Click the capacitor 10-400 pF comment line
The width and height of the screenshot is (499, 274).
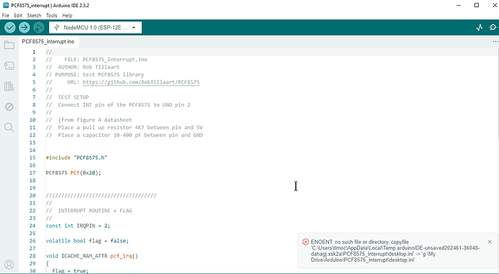tap(124, 135)
